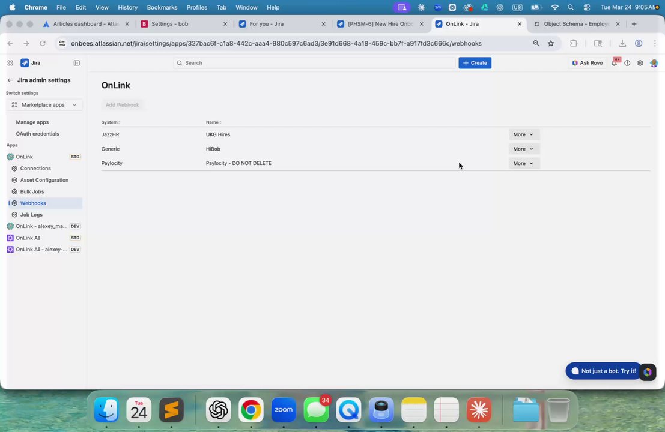Switch to Articles dashboard tab
The image size is (665, 432).
coord(86,24)
